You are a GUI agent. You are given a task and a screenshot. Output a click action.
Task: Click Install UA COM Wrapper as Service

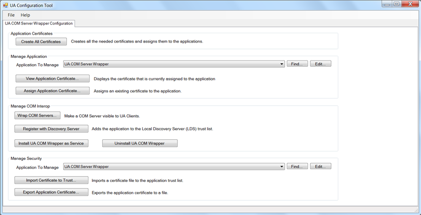point(52,143)
